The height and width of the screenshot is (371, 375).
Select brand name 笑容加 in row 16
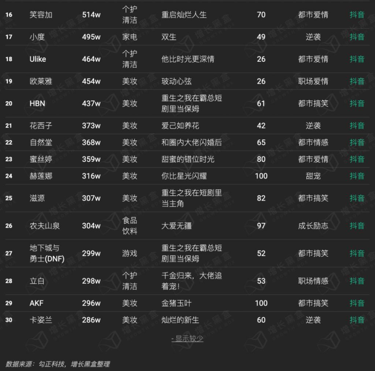click(41, 15)
